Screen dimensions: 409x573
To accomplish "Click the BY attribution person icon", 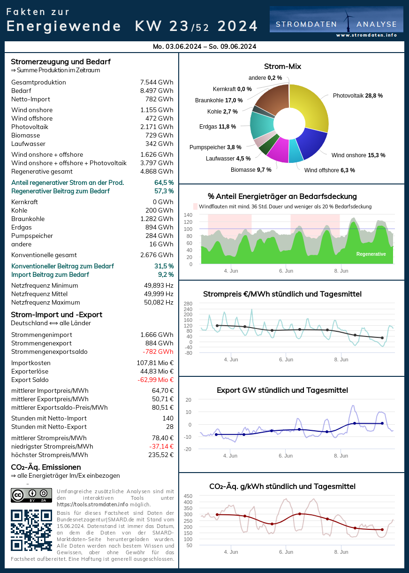I will coord(32,494).
